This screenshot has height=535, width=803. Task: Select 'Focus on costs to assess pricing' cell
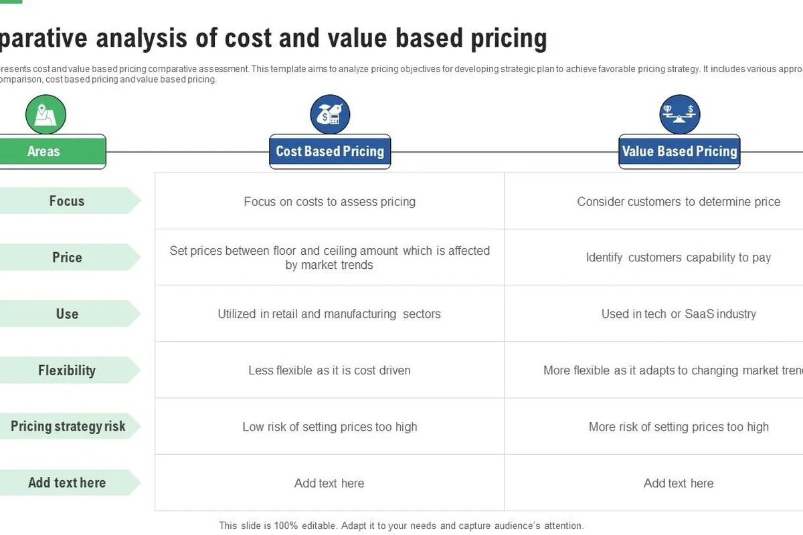(330, 201)
